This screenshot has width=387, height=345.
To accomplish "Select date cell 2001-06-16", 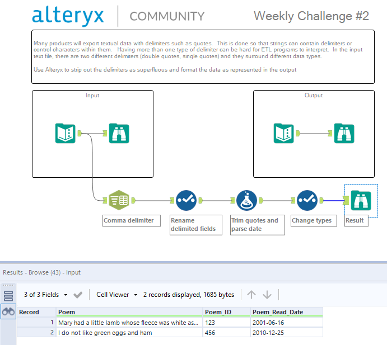I will pyautogui.click(x=287, y=323).
